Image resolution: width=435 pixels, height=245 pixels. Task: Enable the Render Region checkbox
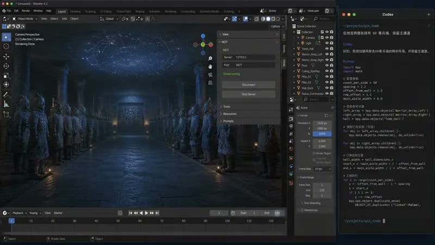coord(314,154)
